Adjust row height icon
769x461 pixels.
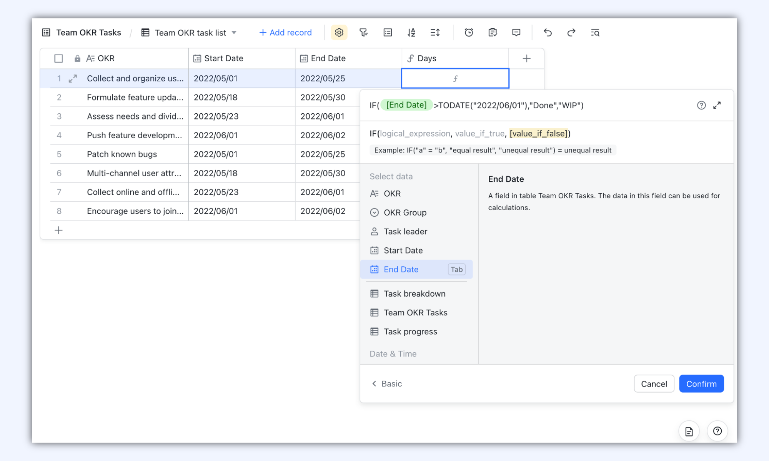tap(435, 33)
